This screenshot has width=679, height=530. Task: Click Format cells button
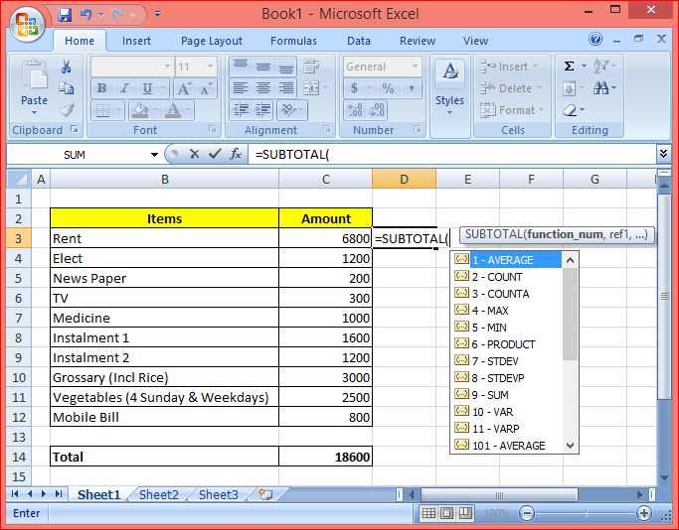tap(512, 111)
